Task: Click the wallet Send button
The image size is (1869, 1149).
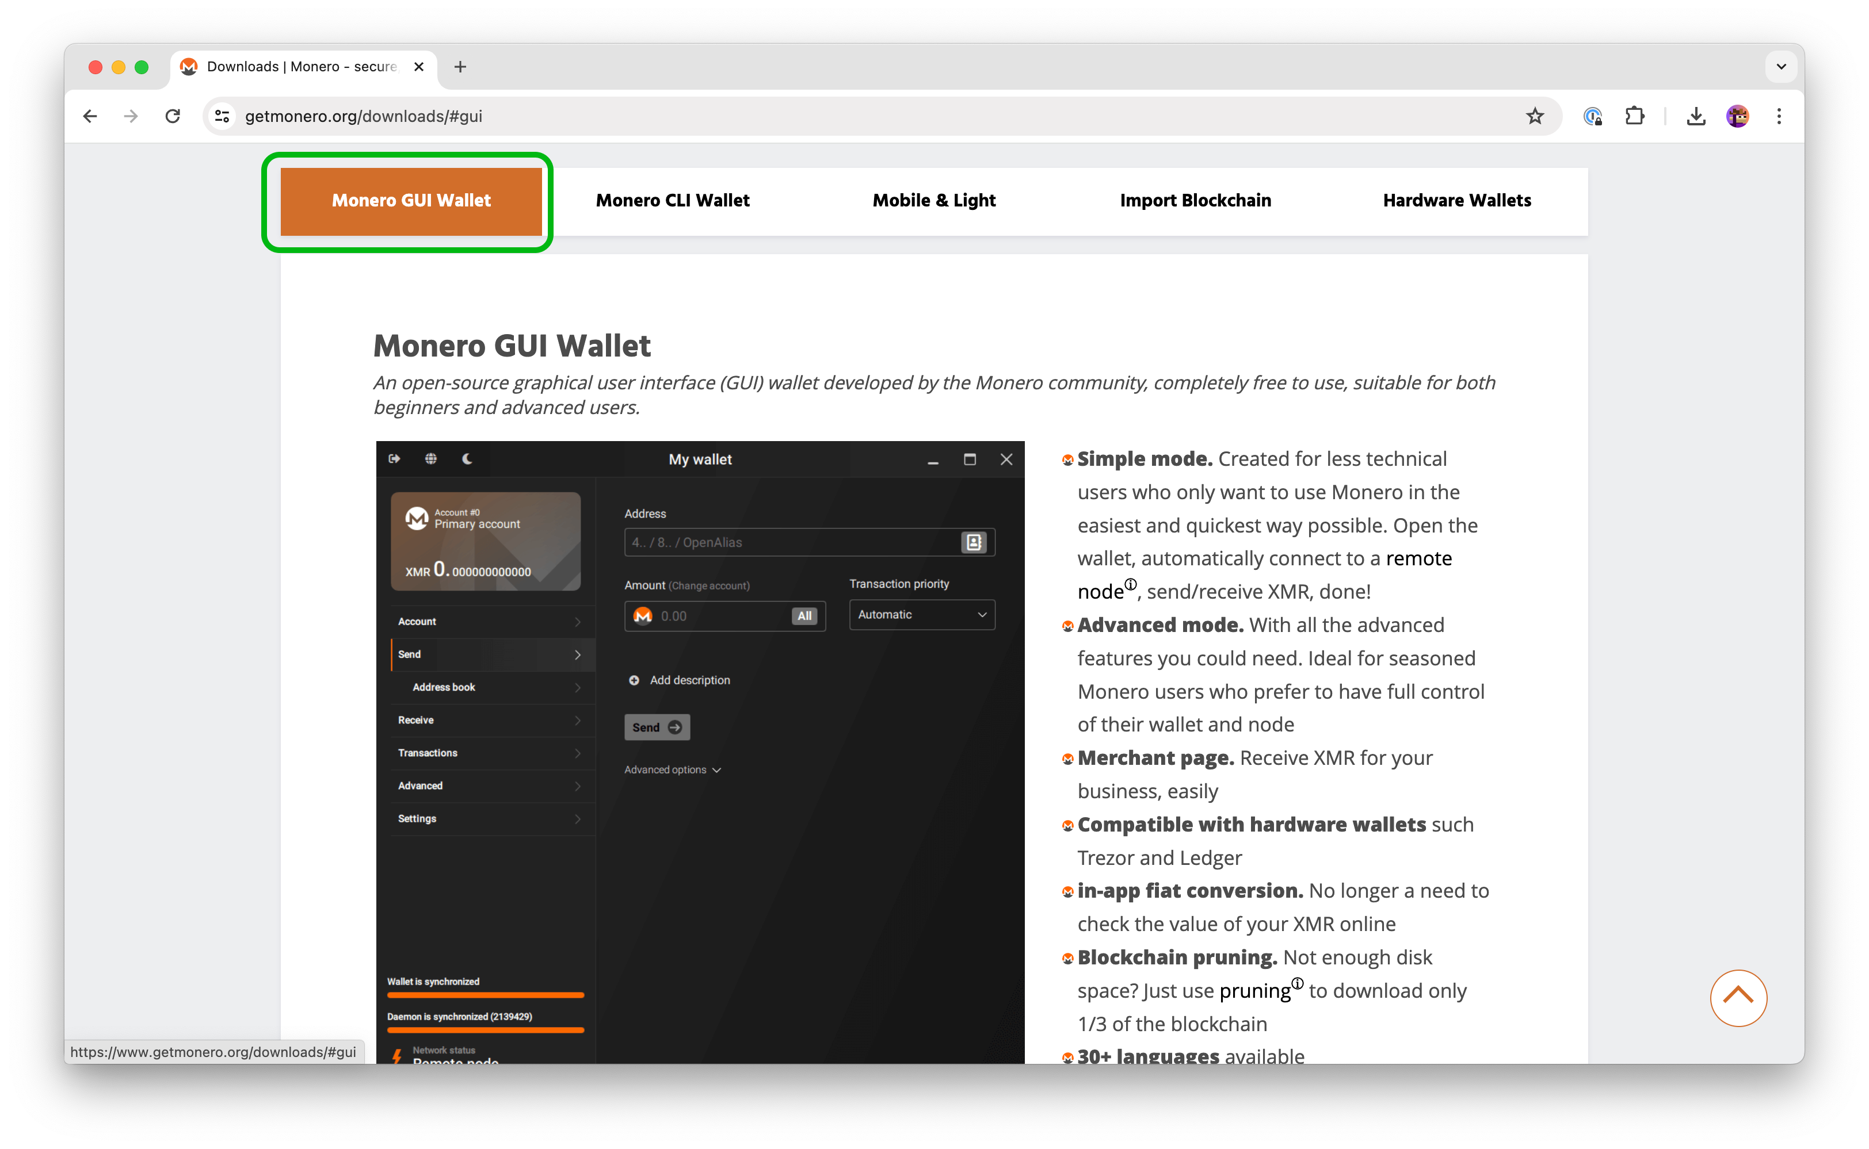Action: coord(657,727)
